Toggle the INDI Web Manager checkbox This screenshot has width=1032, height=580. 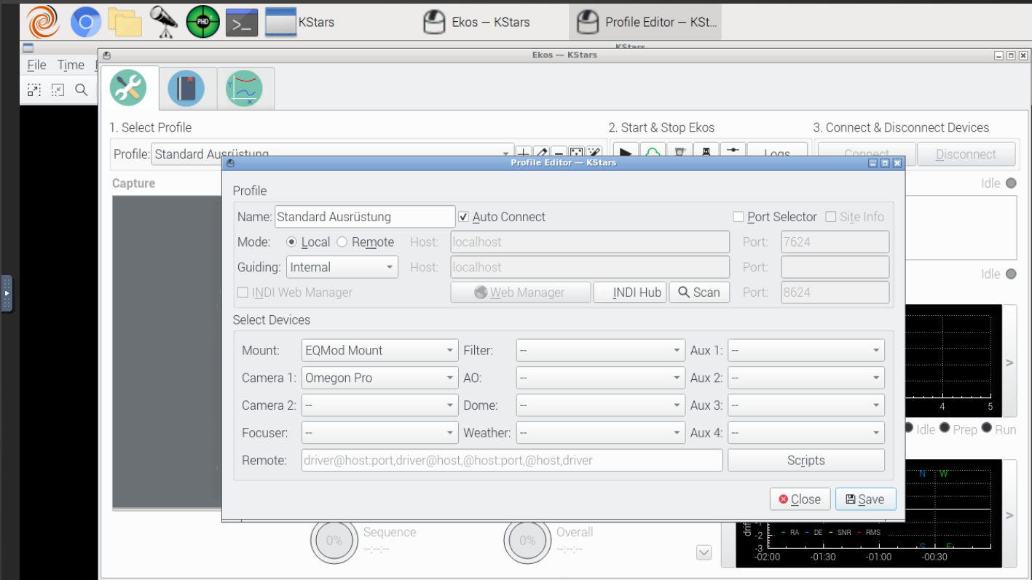tap(243, 293)
